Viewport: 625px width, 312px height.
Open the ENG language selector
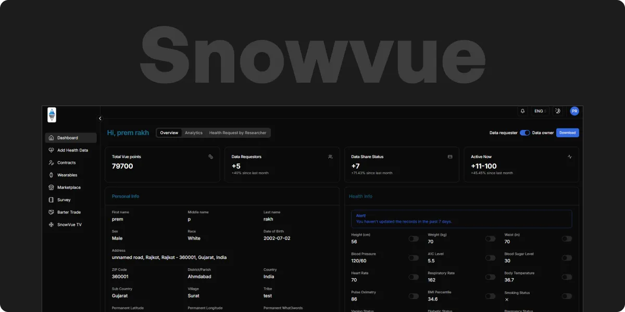click(x=540, y=111)
